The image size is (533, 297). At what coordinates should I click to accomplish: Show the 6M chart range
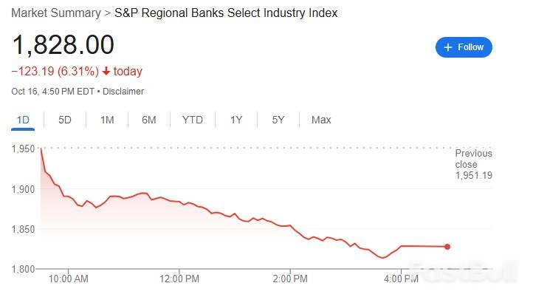tap(149, 120)
